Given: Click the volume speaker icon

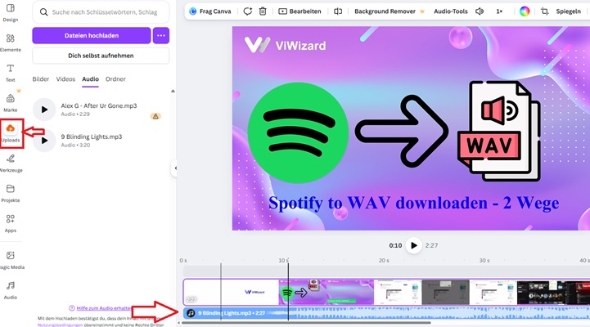Looking at the screenshot, I should point(480,11).
